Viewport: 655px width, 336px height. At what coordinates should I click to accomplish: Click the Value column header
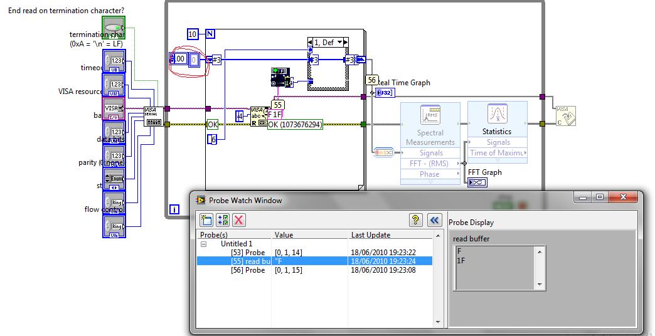coord(309,235)
